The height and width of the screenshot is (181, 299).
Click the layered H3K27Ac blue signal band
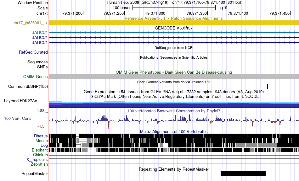174,104
